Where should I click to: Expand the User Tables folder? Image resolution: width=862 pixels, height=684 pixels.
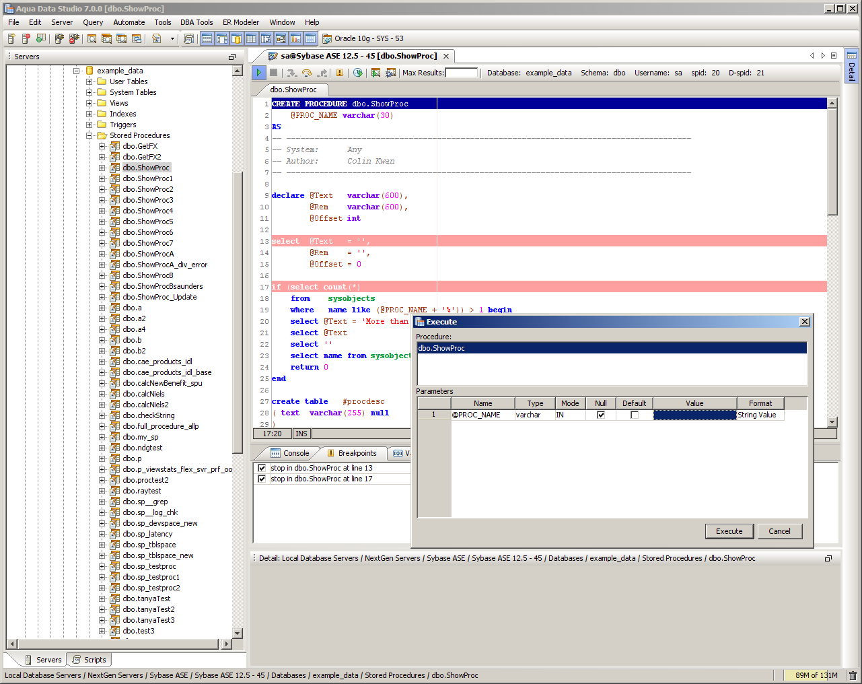[89, 81]
